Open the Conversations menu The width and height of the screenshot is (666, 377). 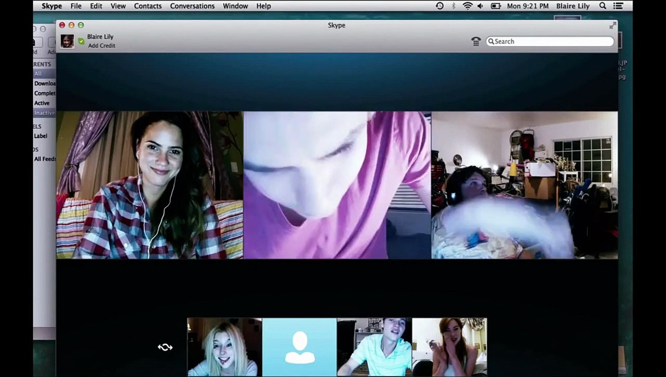[x=192, y=6]
